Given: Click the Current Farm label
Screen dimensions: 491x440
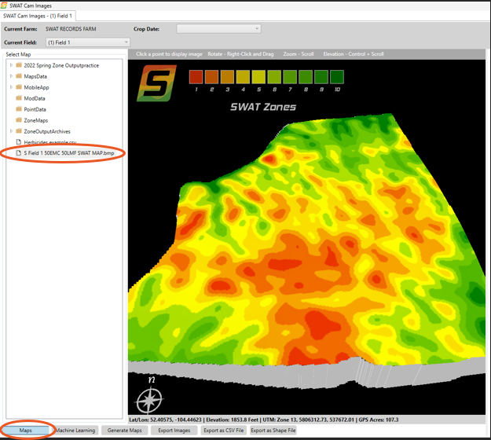Looking at the screenshot, I should (x=20, y=29).
